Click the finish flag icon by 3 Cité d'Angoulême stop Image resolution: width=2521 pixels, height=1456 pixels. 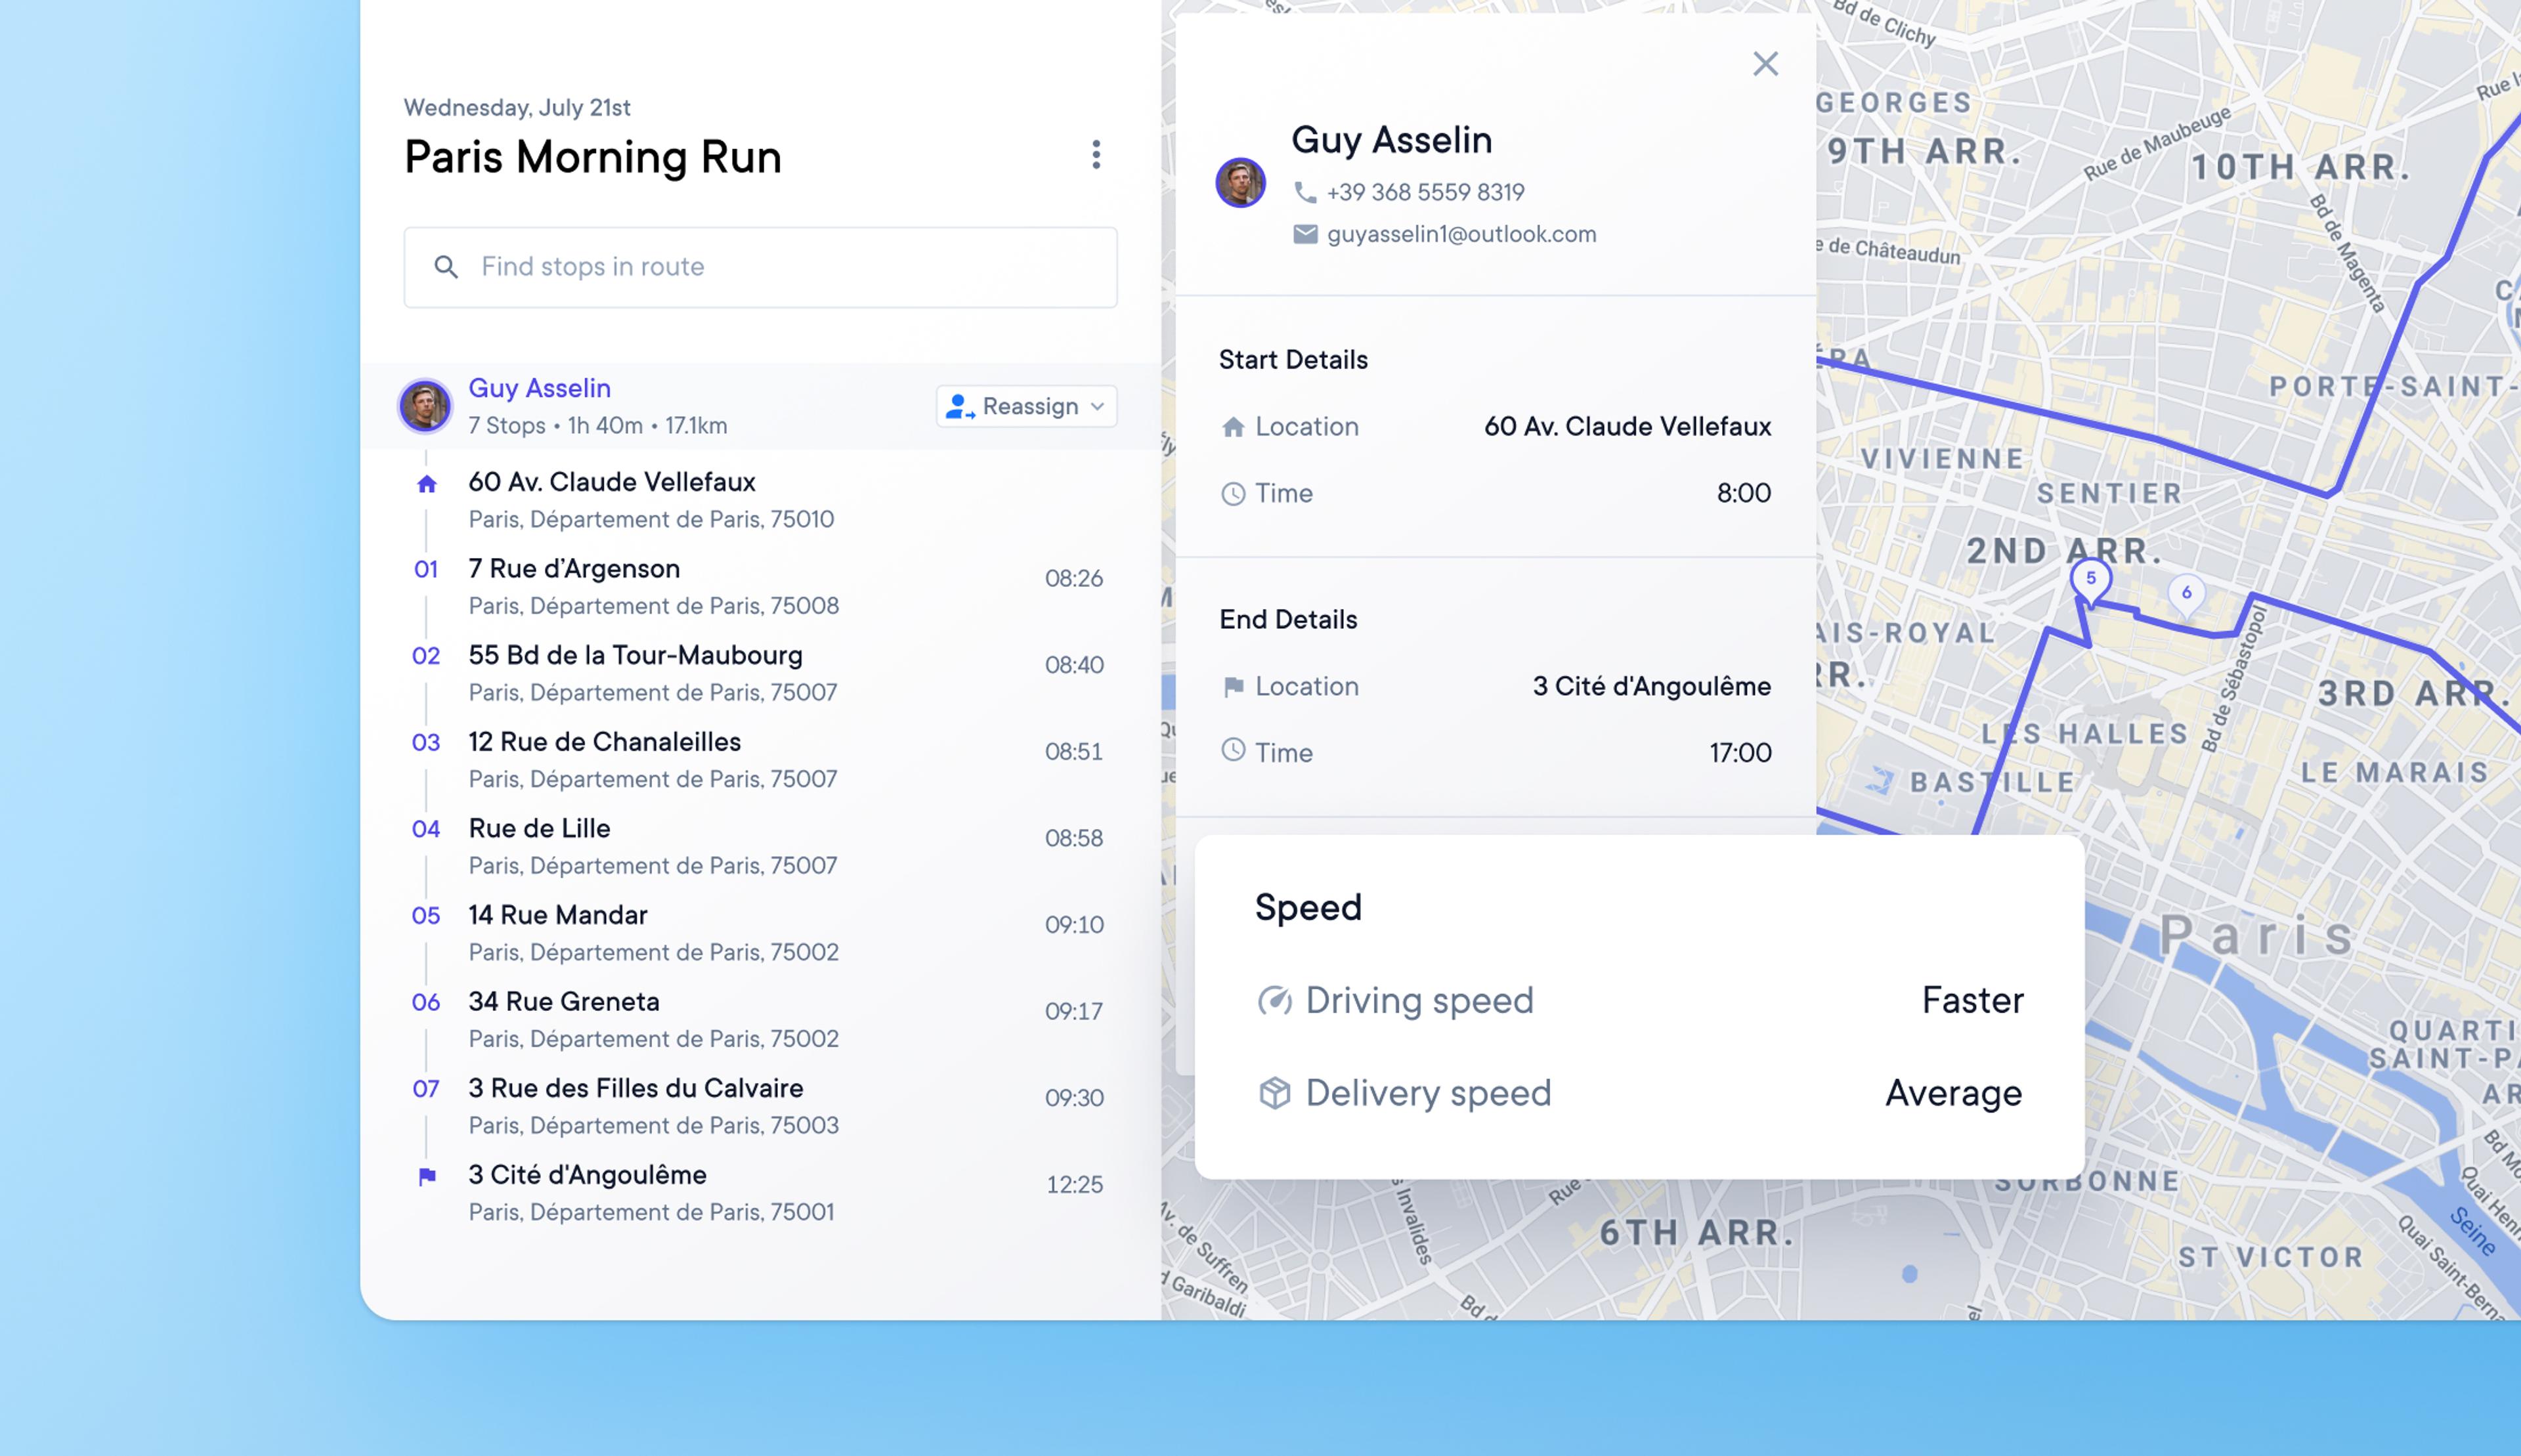427,1176
